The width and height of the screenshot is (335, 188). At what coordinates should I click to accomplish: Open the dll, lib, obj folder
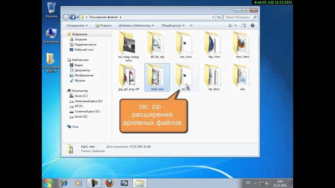[x=157, y=45]
